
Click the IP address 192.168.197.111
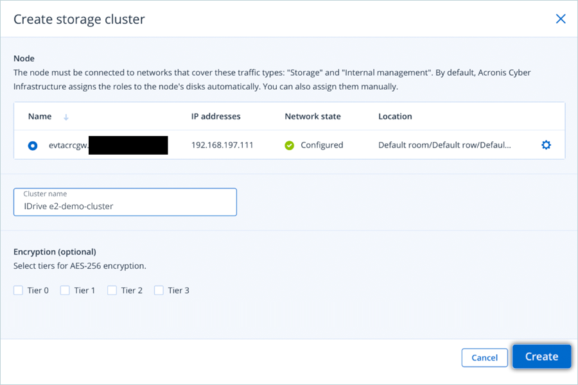click(x=222, y=146)
